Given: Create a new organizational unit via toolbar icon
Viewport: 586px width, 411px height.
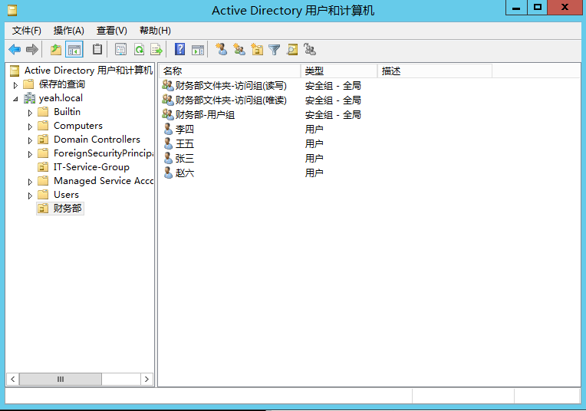Looking at the screenshot, I should pyautogui.click(x=257, y=49).
